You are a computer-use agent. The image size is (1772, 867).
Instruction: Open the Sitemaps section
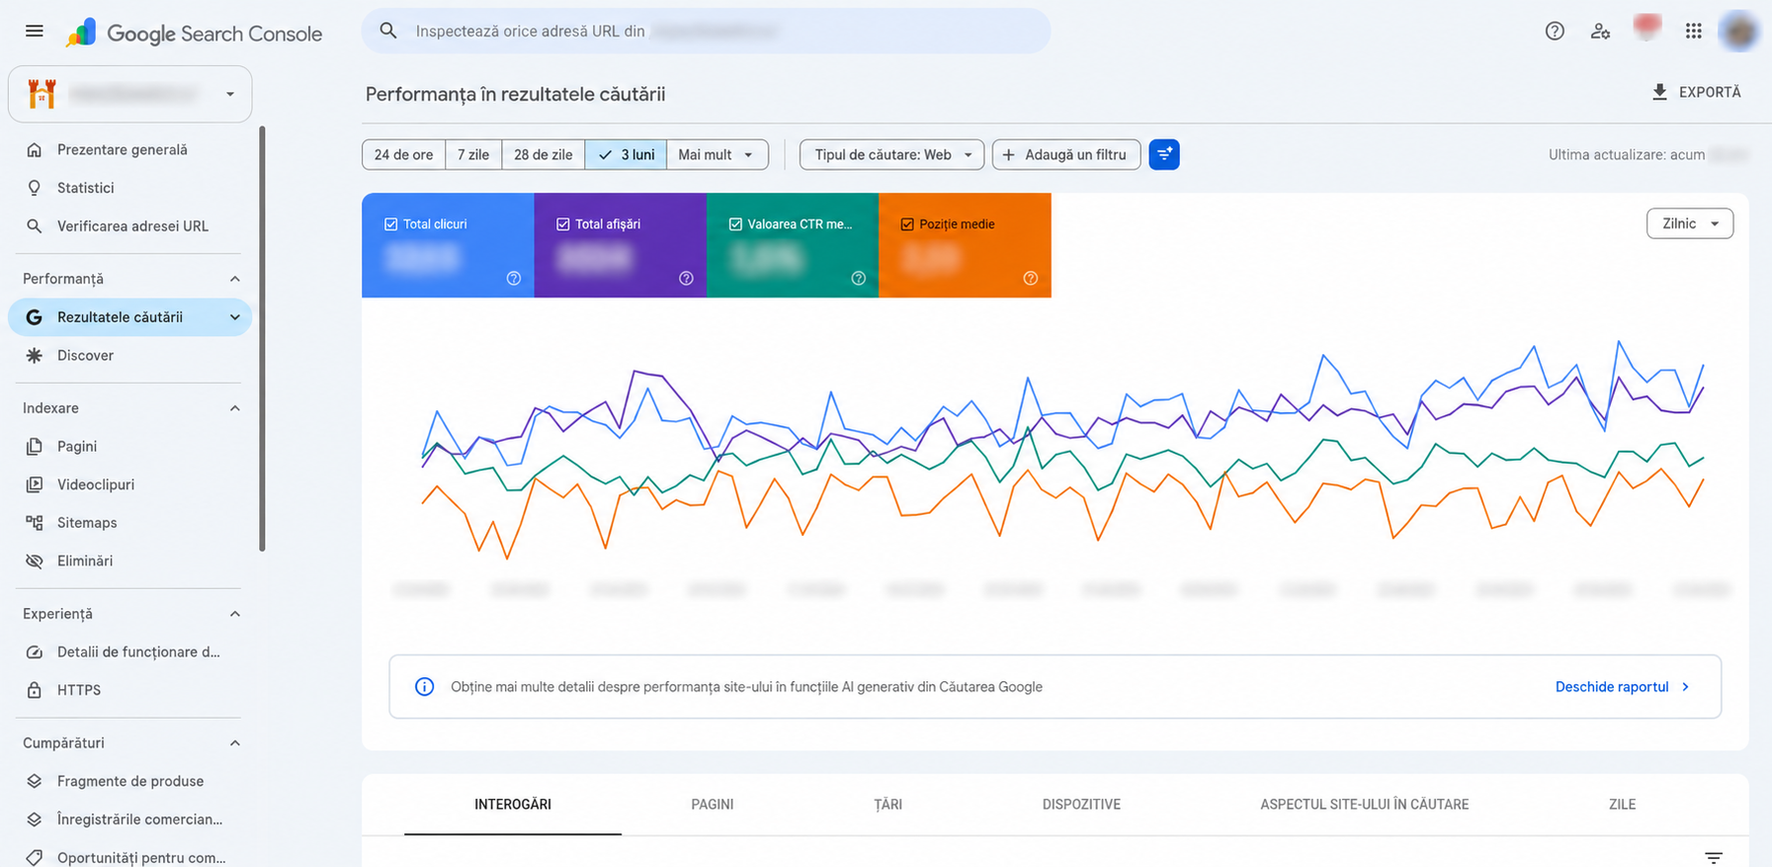pyautogui.click(x=130, y=523)
